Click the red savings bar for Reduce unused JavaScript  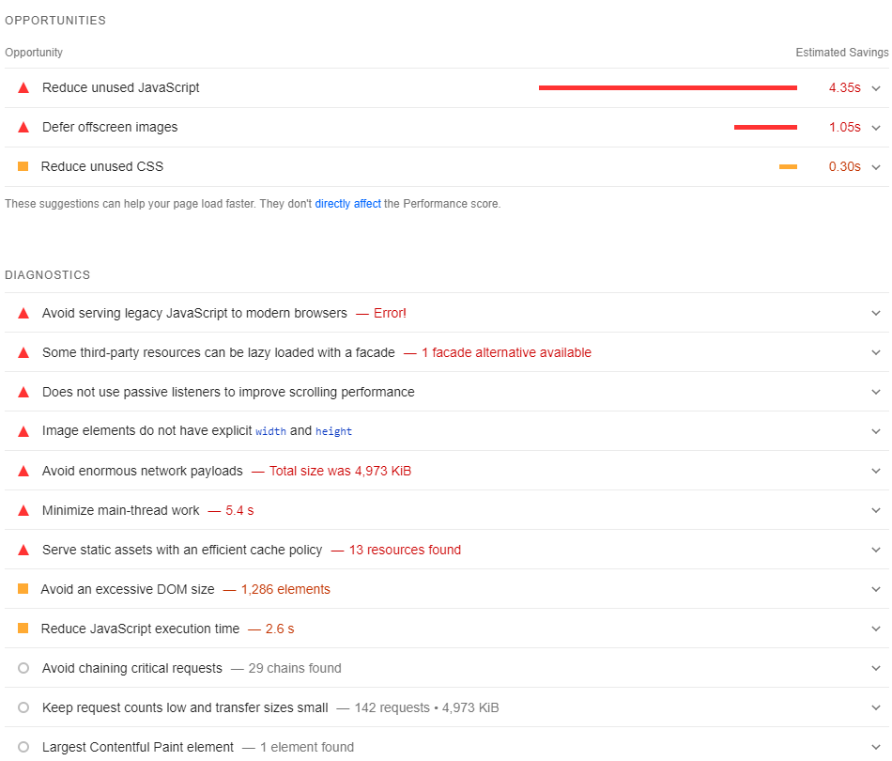[667, 87]
